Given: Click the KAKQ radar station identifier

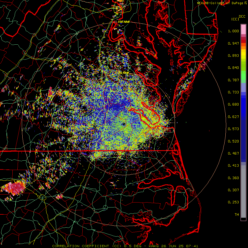Looking at the screenshot, I should [154, 246].
